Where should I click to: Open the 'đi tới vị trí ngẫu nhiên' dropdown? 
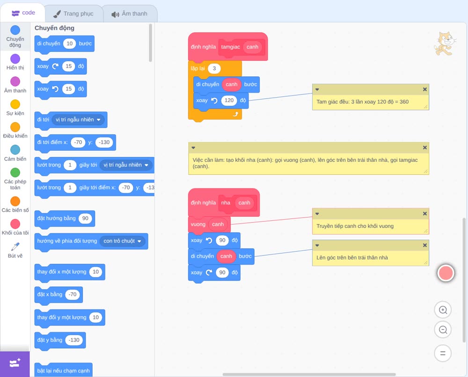coord(78,120)
